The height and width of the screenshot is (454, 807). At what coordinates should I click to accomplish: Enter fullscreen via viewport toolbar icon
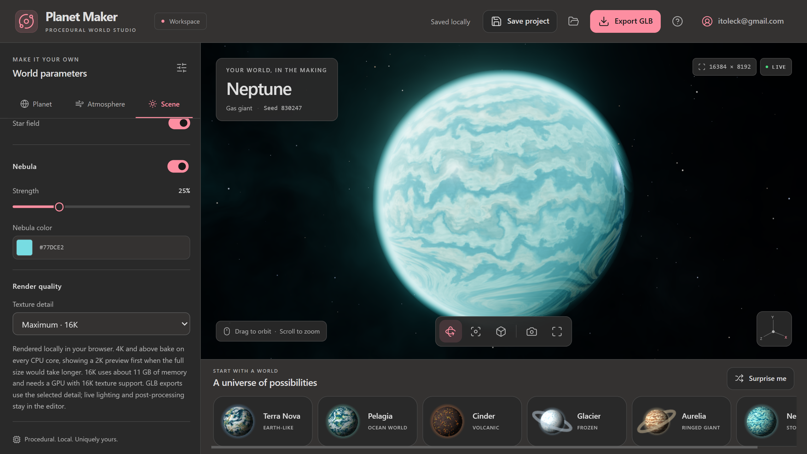[557, 331]
